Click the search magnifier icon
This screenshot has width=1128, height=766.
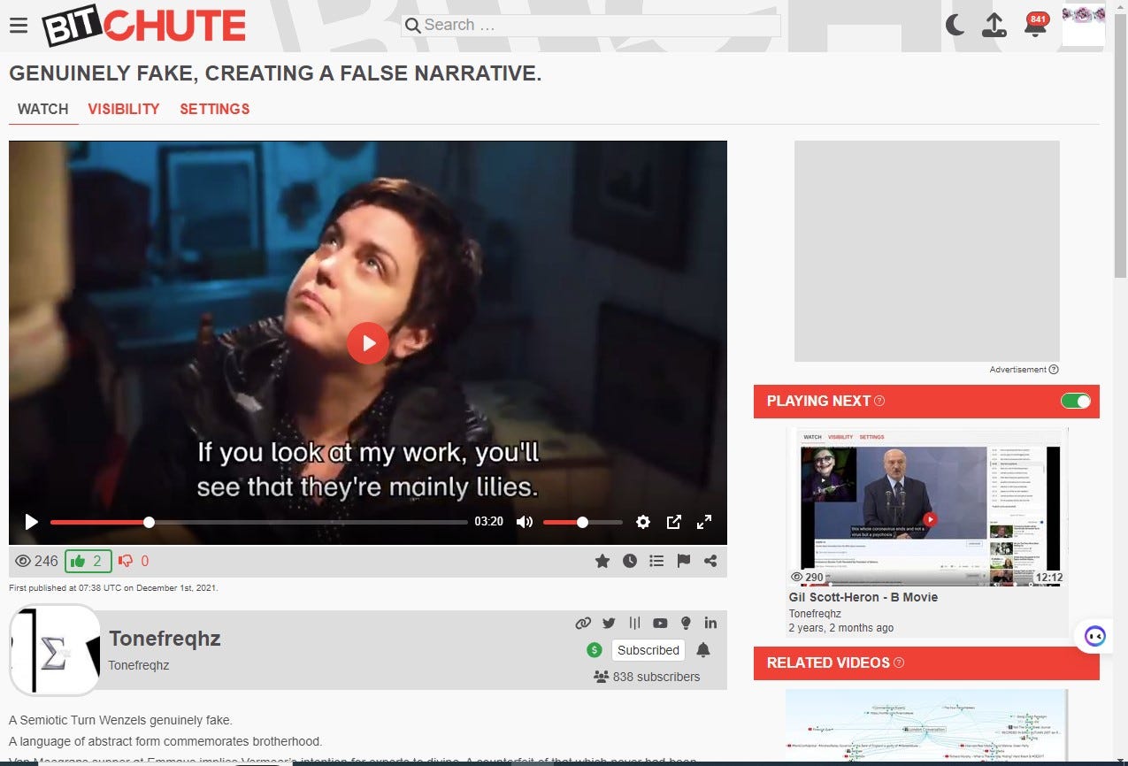point(412,26)
